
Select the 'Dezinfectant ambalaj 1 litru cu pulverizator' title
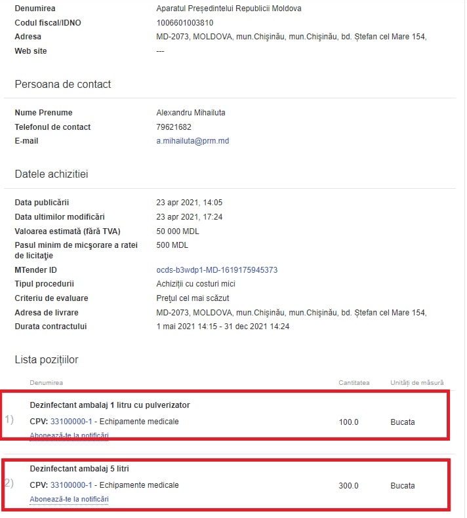tap(110, 405)
